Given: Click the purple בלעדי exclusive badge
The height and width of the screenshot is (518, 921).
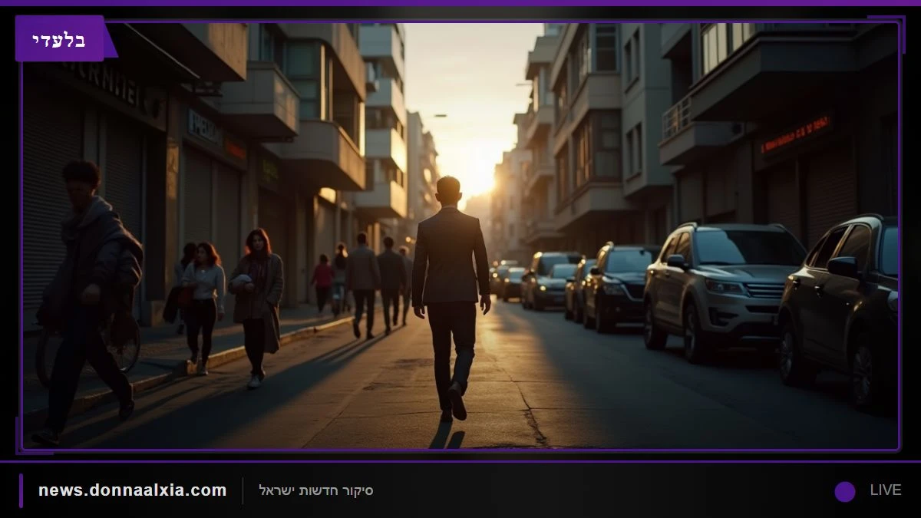Looking at the screenshot, I should 61,38.
